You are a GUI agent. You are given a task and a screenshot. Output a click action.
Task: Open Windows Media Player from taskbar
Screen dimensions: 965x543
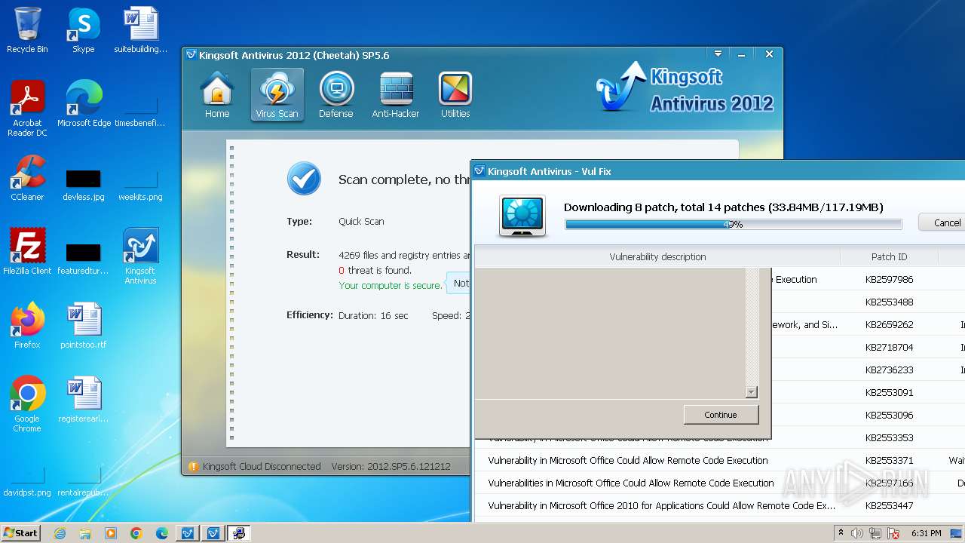pyautogui.click(x=111, y=533)
